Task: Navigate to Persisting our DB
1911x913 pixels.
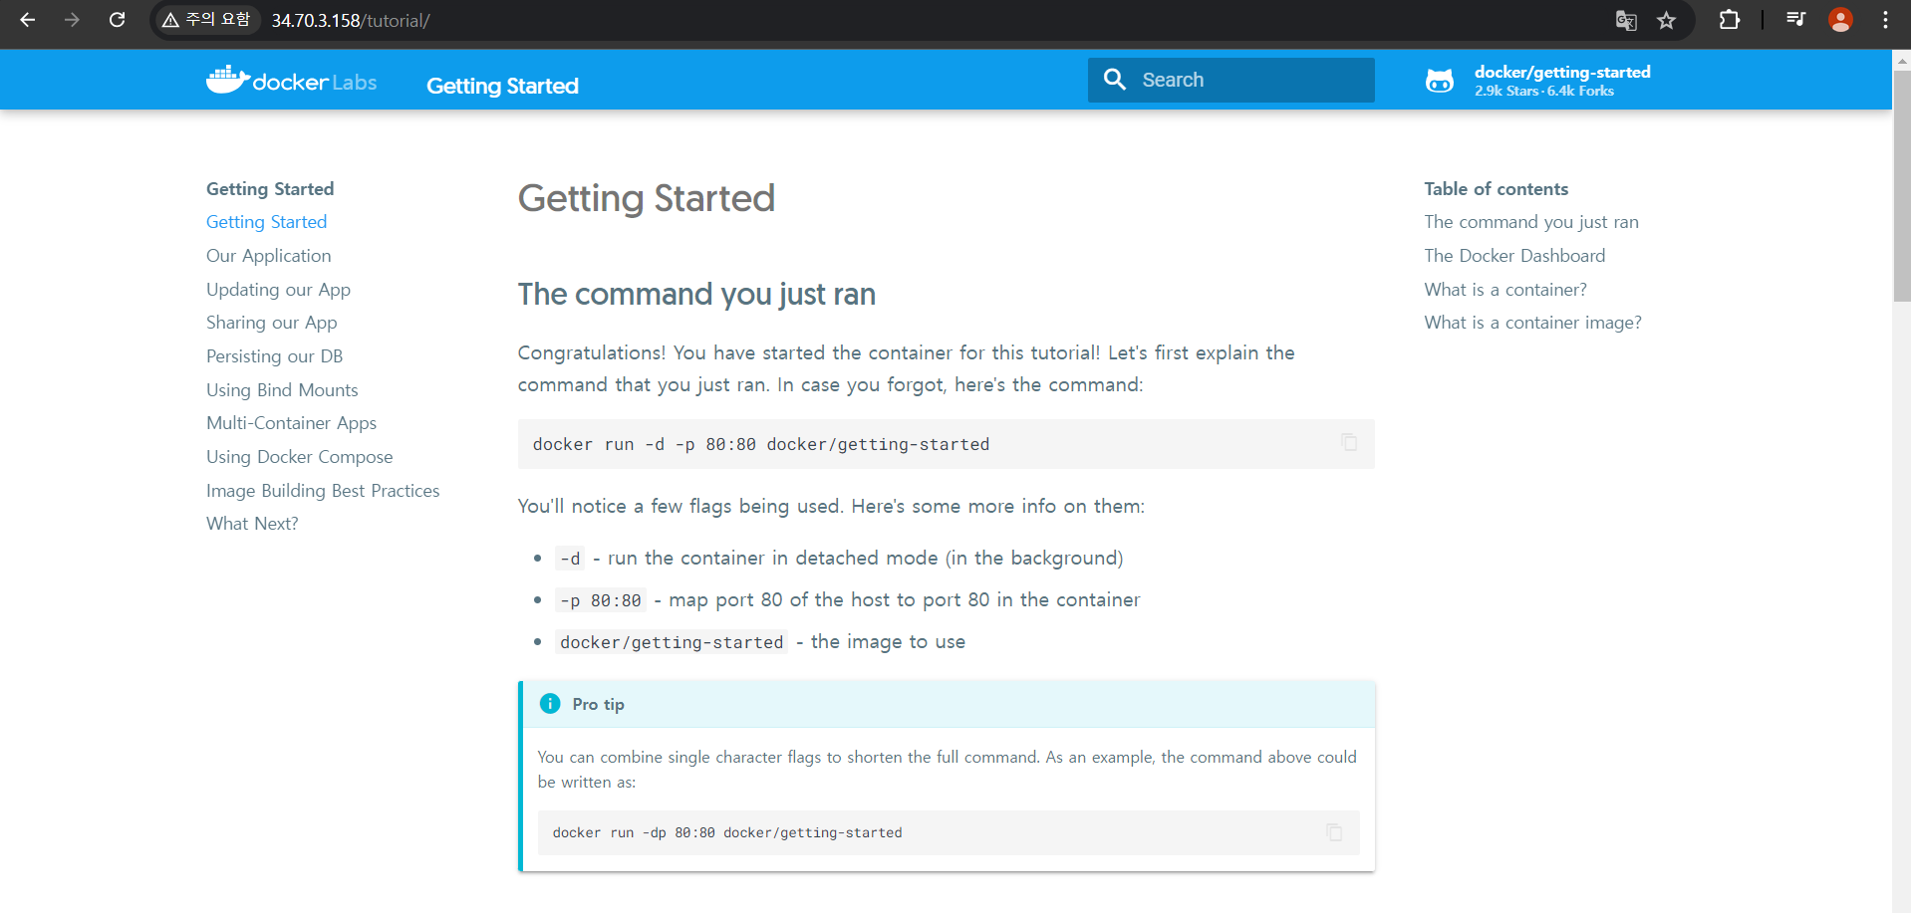Action: (274, 356)
